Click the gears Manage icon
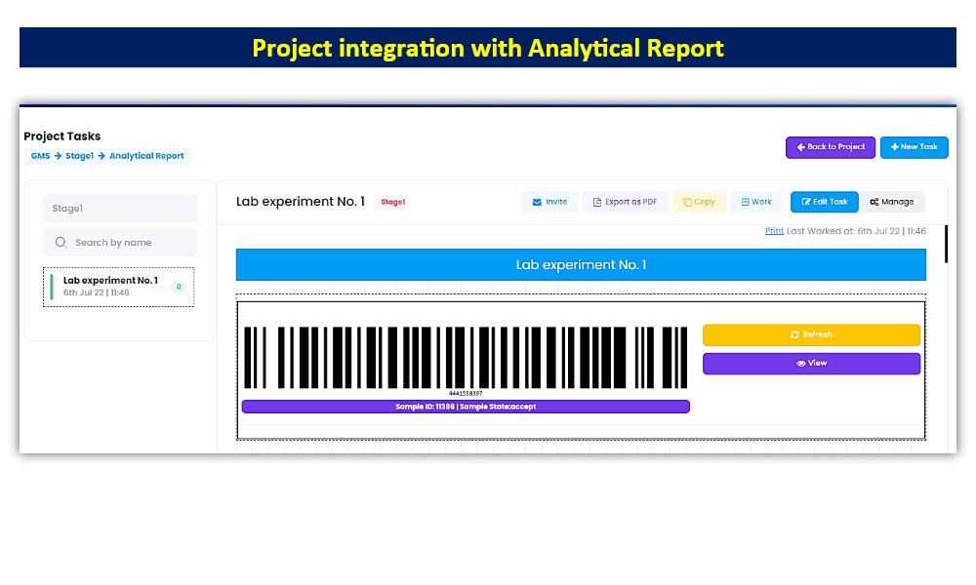 [x=874, y=202]
